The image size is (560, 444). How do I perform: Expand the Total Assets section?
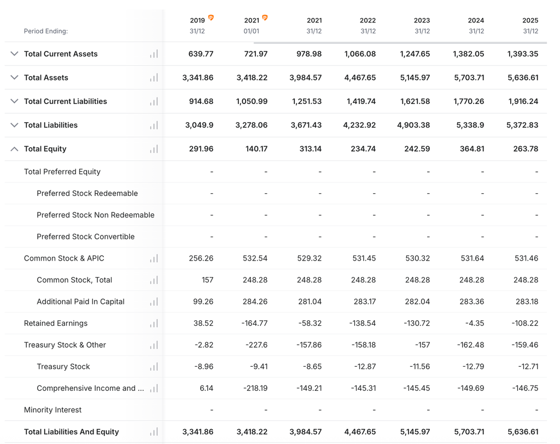click(x=14, y=78)
